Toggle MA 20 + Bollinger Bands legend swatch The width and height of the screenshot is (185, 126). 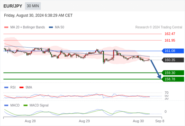click(6, 27)
